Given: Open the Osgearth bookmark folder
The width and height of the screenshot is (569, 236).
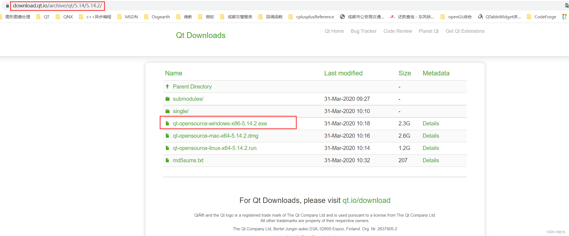Looking at the screenshot, I should [x=157, y=17].
